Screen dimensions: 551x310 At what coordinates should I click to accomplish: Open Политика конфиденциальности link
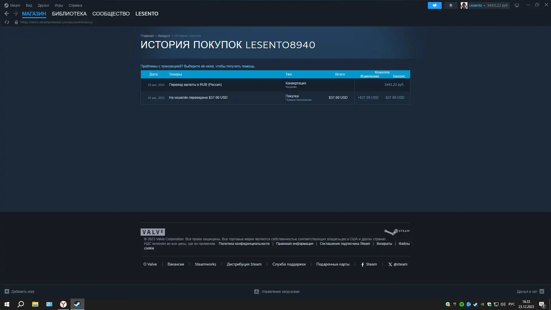click(244, 244)
